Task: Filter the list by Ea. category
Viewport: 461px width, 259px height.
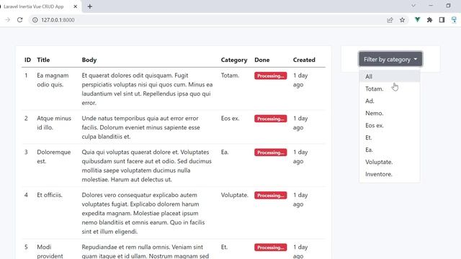Action: tap(390, 150)
